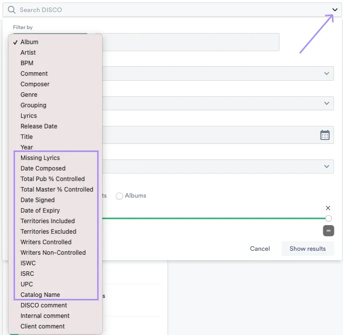Open the dropdown directly below the date field

click(x=215, y=166)
